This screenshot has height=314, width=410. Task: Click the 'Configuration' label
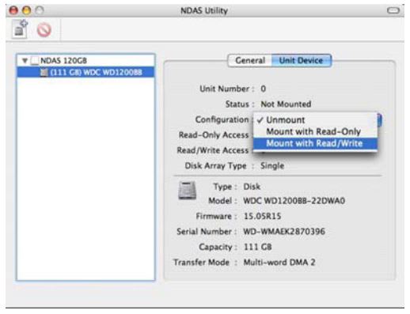(222, 119)
